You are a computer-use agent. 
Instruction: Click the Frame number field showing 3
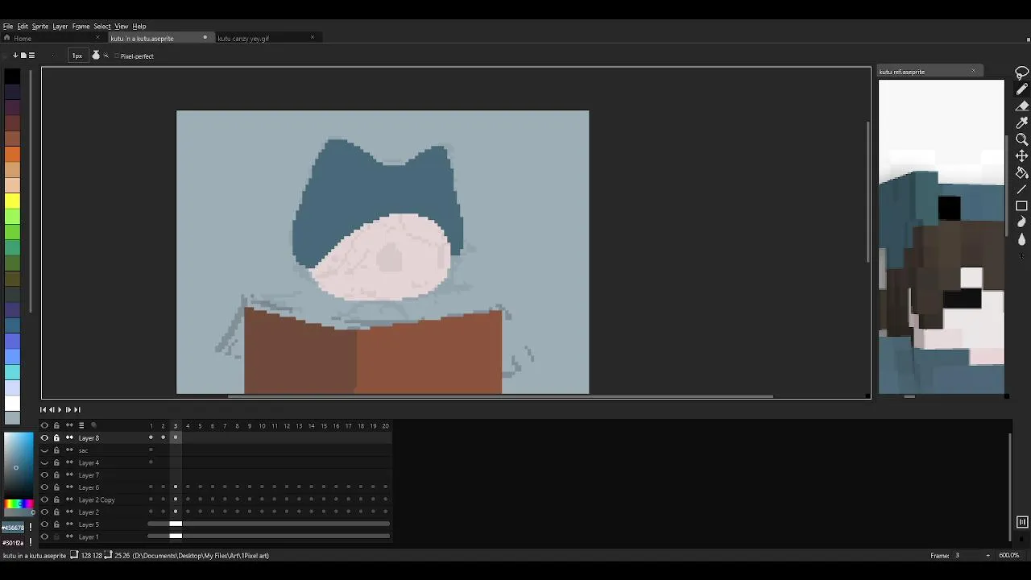(x=968, y=555)
